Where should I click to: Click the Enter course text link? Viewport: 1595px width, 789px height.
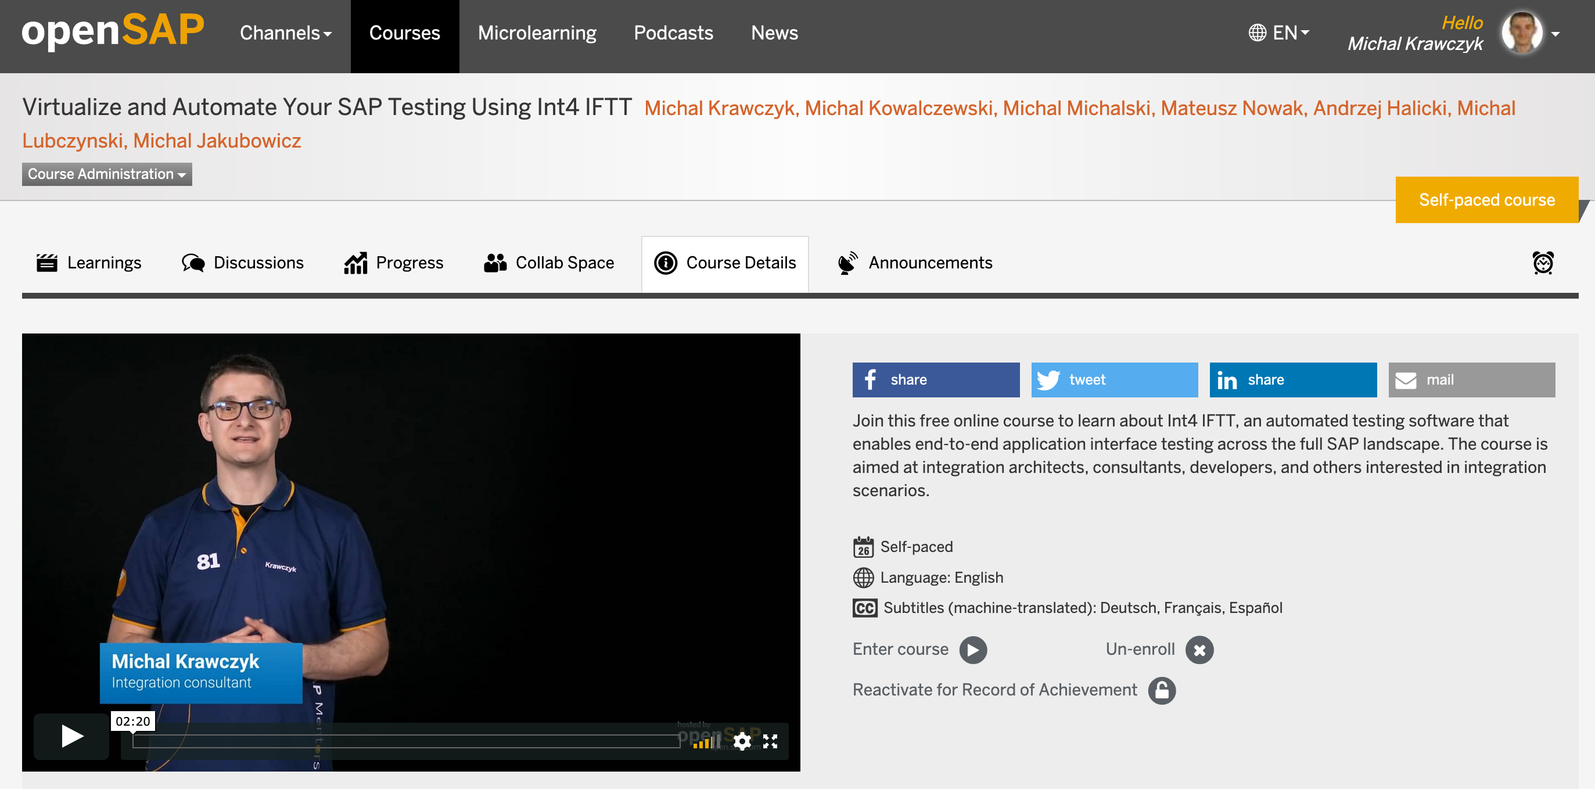tap(900, 649)
